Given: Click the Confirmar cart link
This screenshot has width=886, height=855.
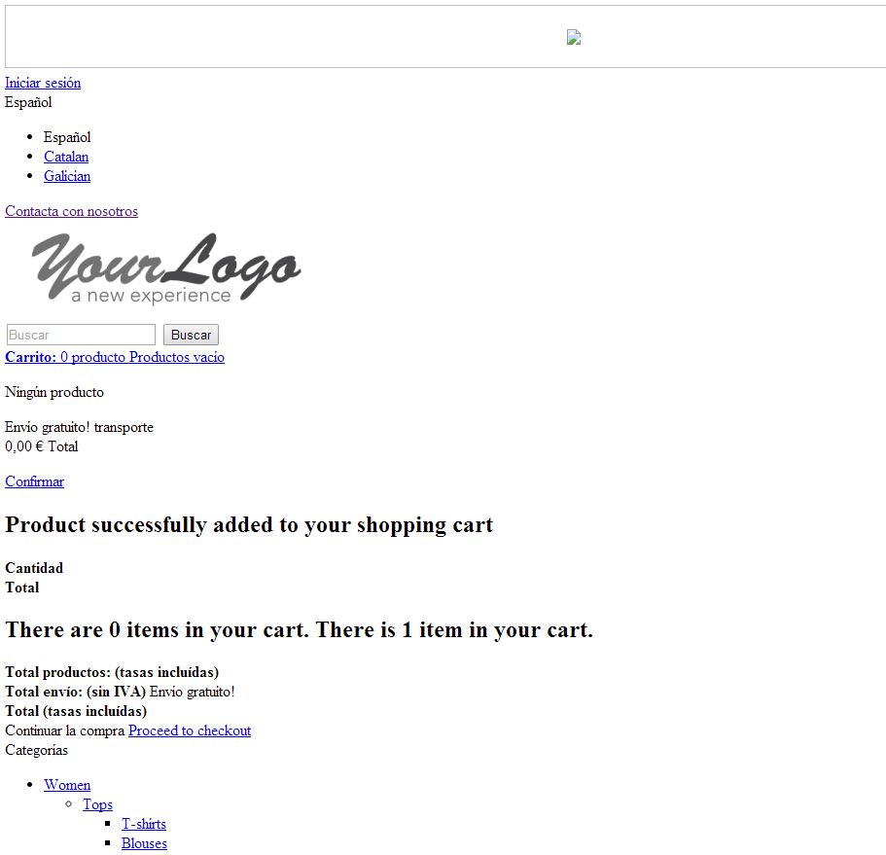Looking at the screenshot, I should pos(34,481).
